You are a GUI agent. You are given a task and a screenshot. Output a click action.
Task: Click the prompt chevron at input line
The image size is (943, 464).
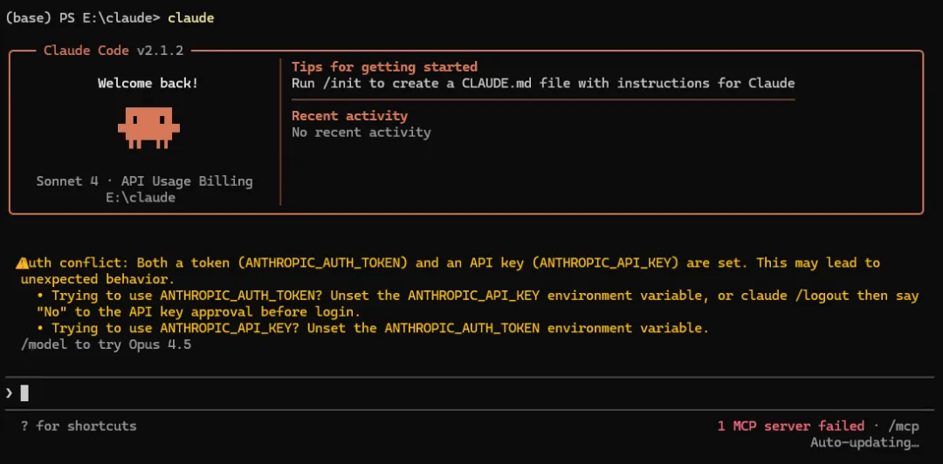10,392
